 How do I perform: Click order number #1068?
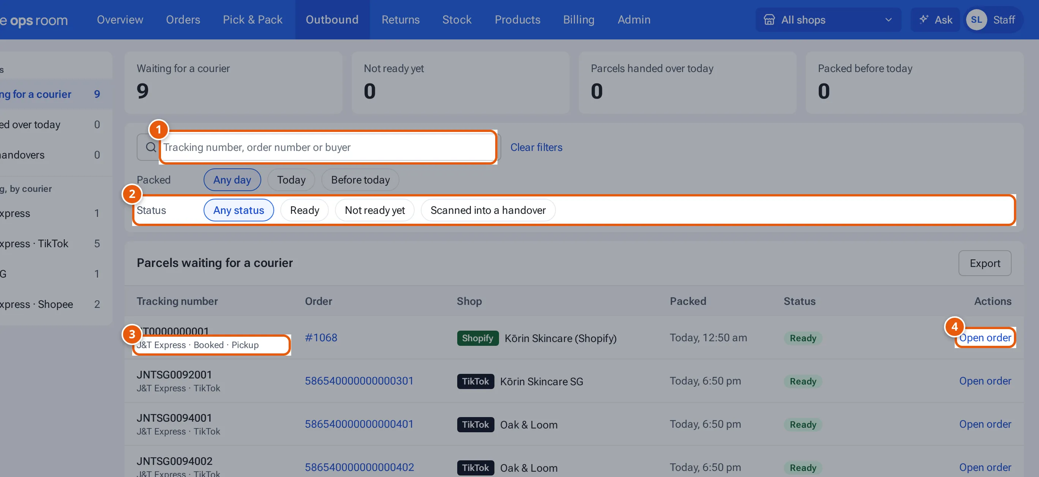(321, 337)
